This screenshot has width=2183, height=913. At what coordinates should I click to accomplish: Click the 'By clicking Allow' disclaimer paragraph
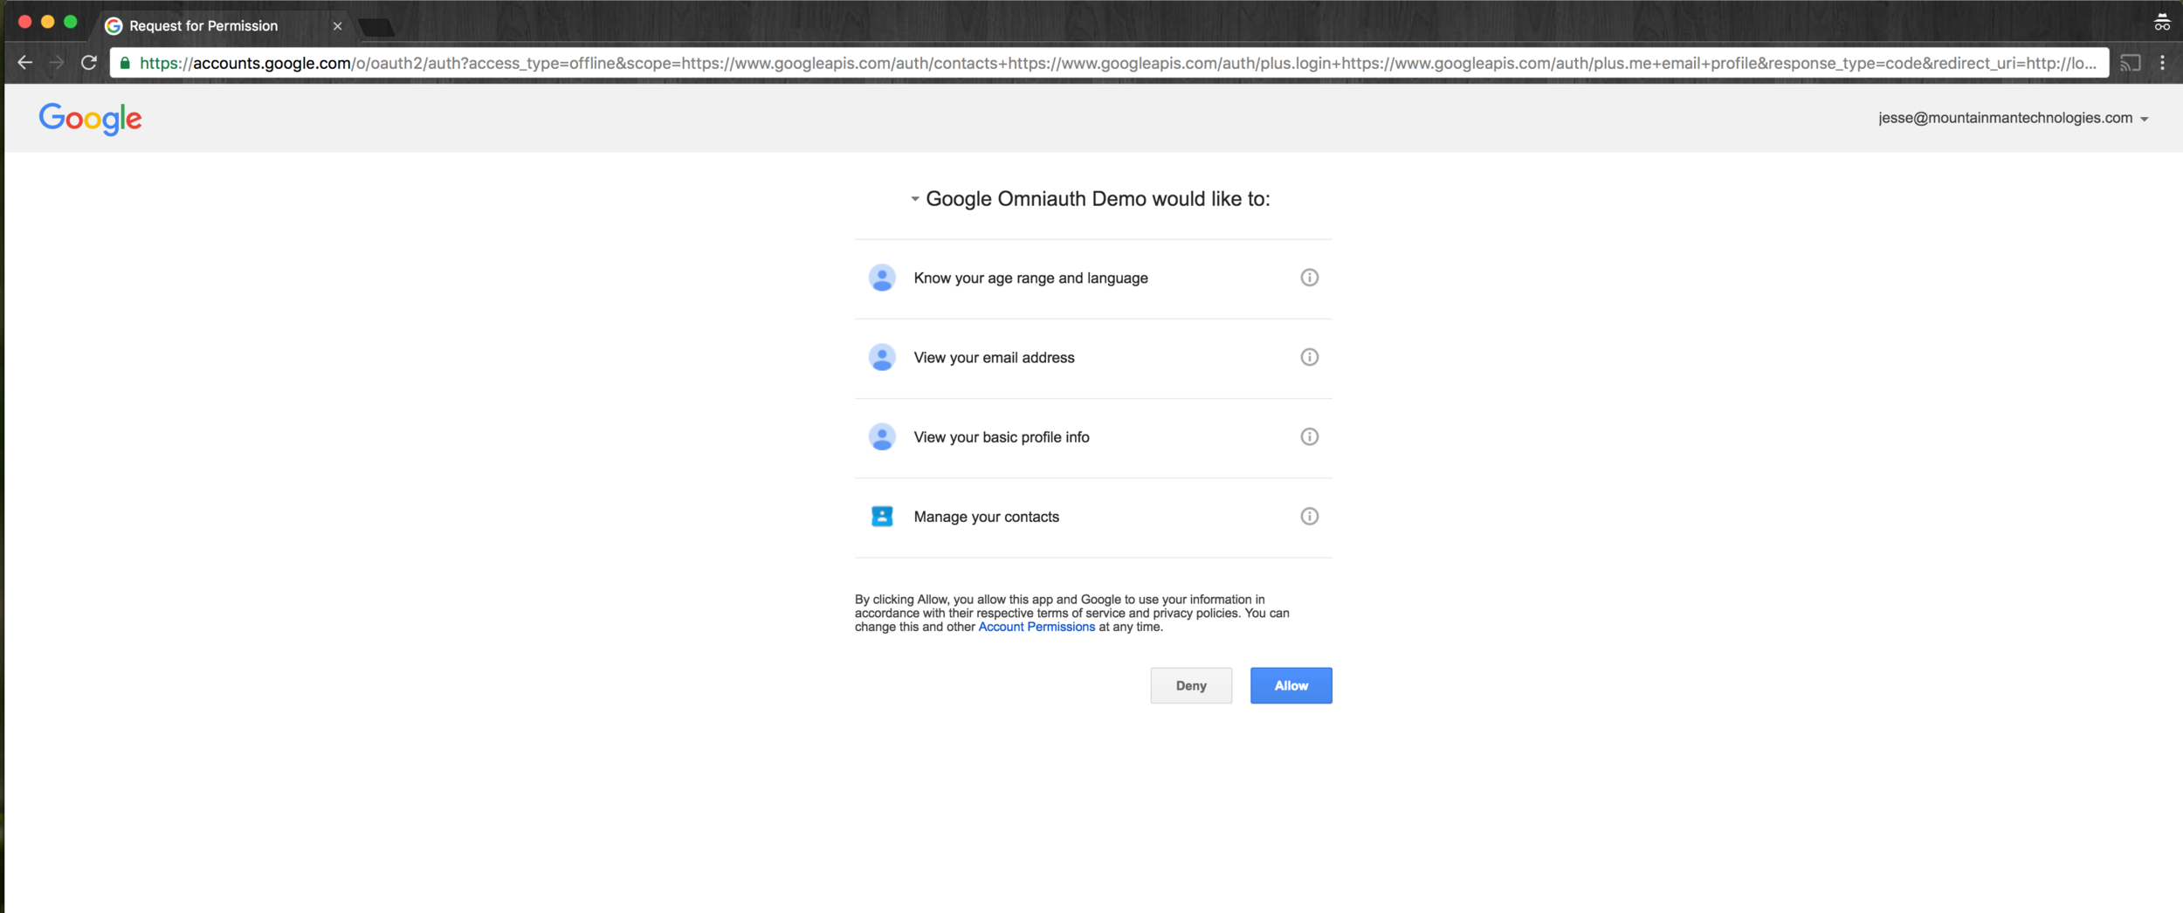tap(1072, 613)
